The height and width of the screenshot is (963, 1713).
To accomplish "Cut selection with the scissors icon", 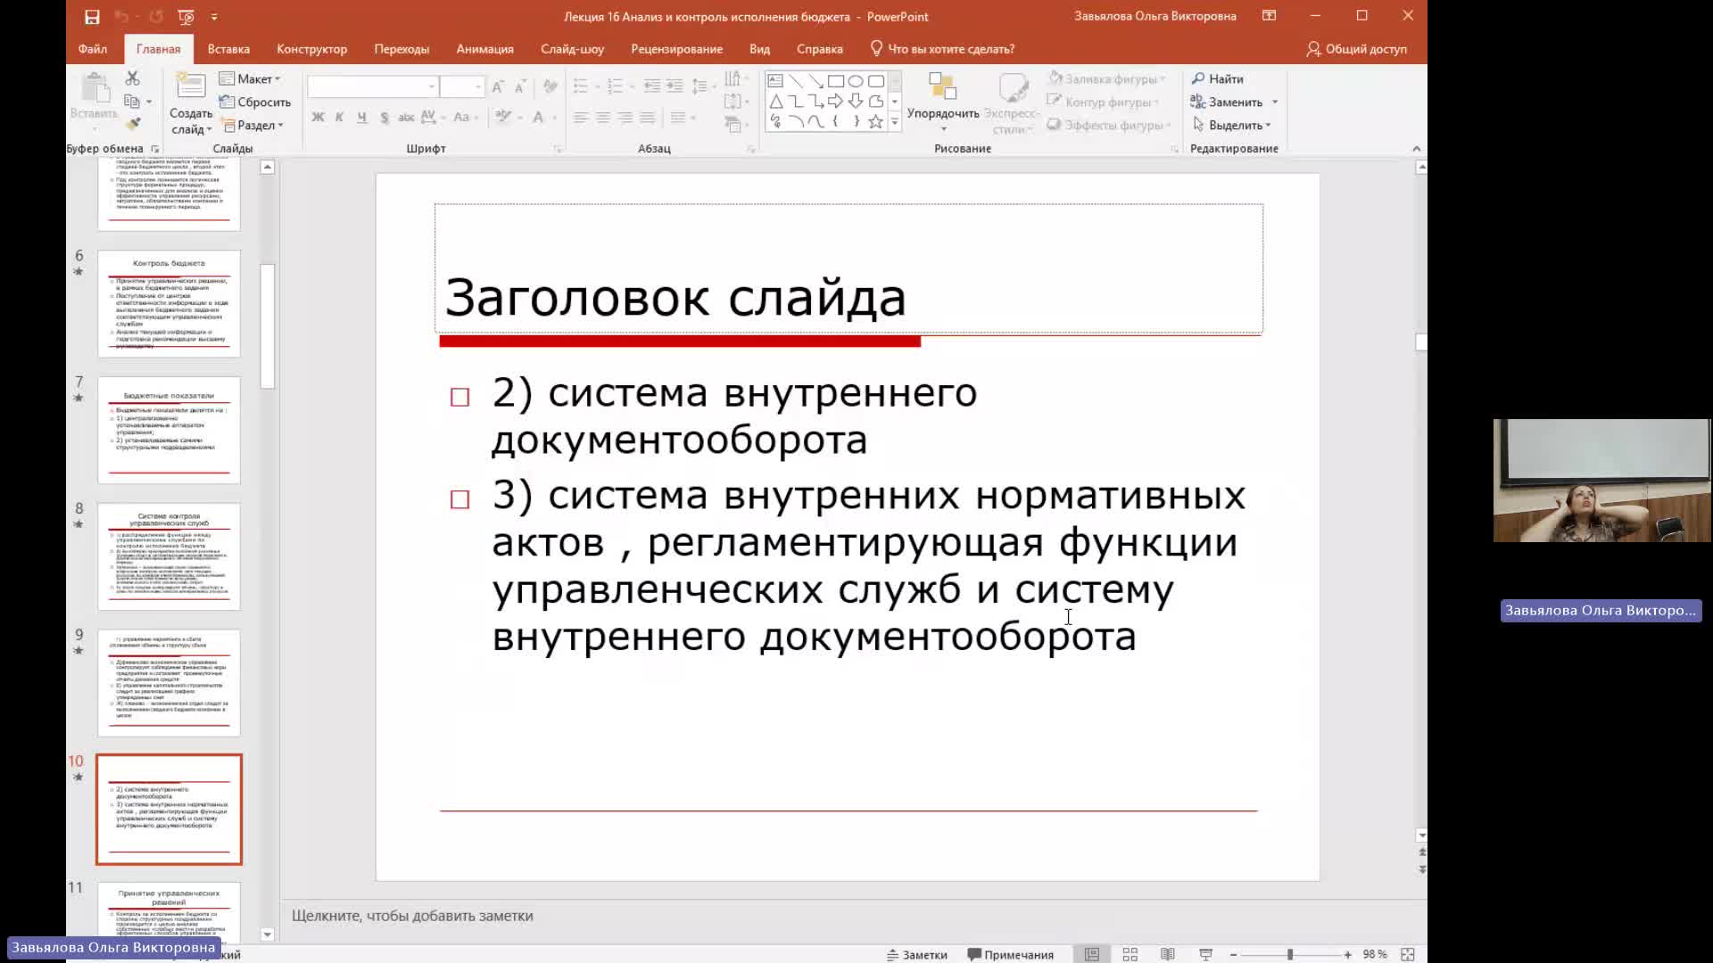I will click(x=132, y=78).
